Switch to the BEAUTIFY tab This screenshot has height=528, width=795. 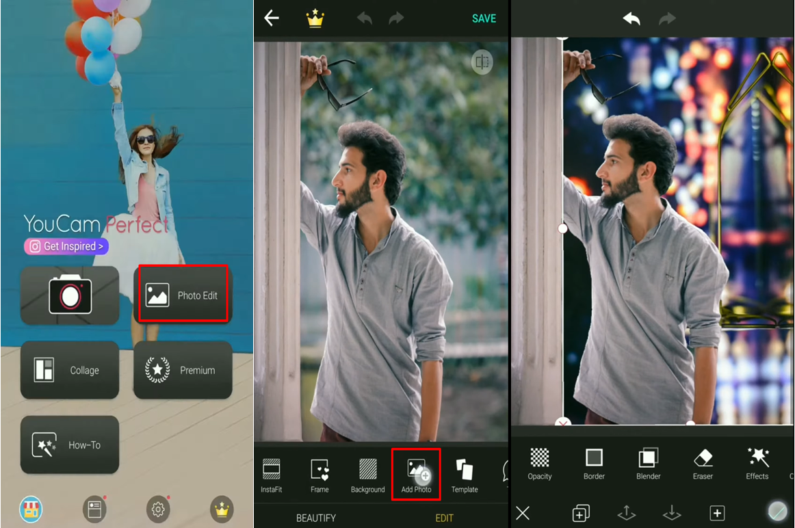tap(315, 518)
